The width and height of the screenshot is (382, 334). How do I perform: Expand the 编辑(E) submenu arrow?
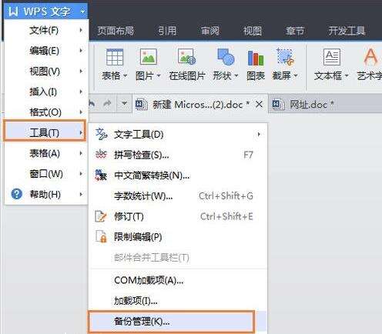(81, 51)
